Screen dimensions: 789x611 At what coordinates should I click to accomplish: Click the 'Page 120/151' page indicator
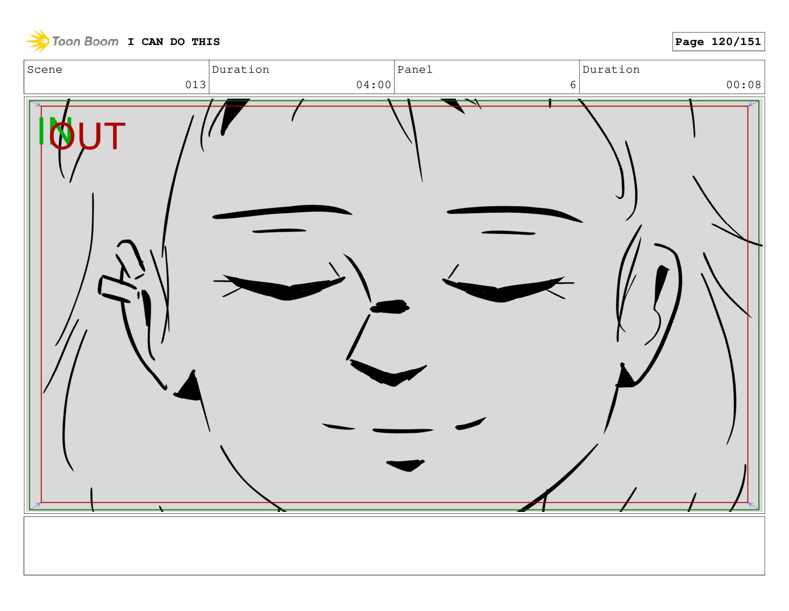click(x=718, y=42)
